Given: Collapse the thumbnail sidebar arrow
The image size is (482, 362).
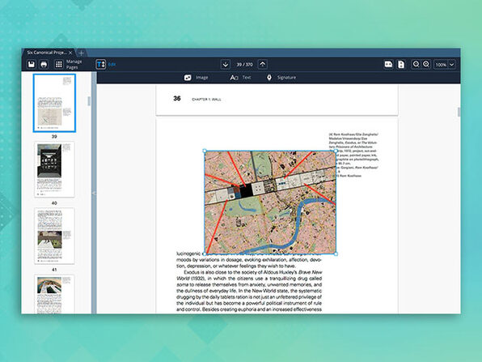Looking at the screenshot, I should click(x=94, y=193).
